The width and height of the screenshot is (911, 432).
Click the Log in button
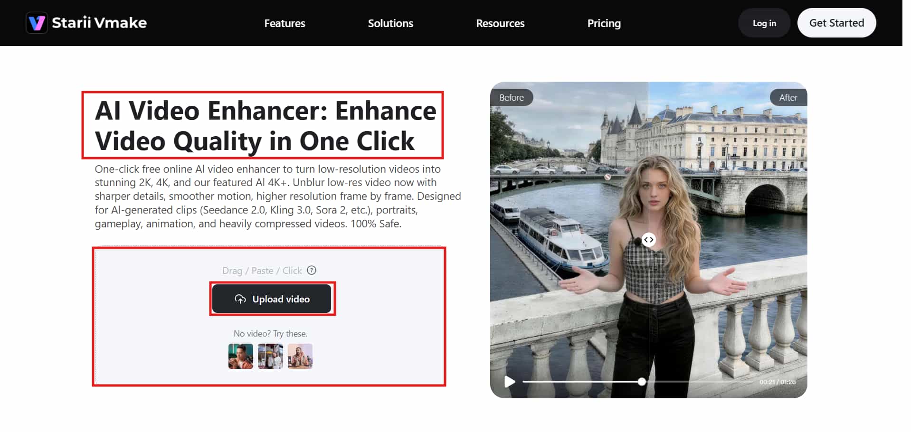(764, 23)
